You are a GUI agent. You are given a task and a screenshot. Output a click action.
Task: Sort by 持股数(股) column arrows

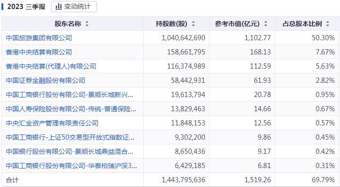(x=193, y=24)
